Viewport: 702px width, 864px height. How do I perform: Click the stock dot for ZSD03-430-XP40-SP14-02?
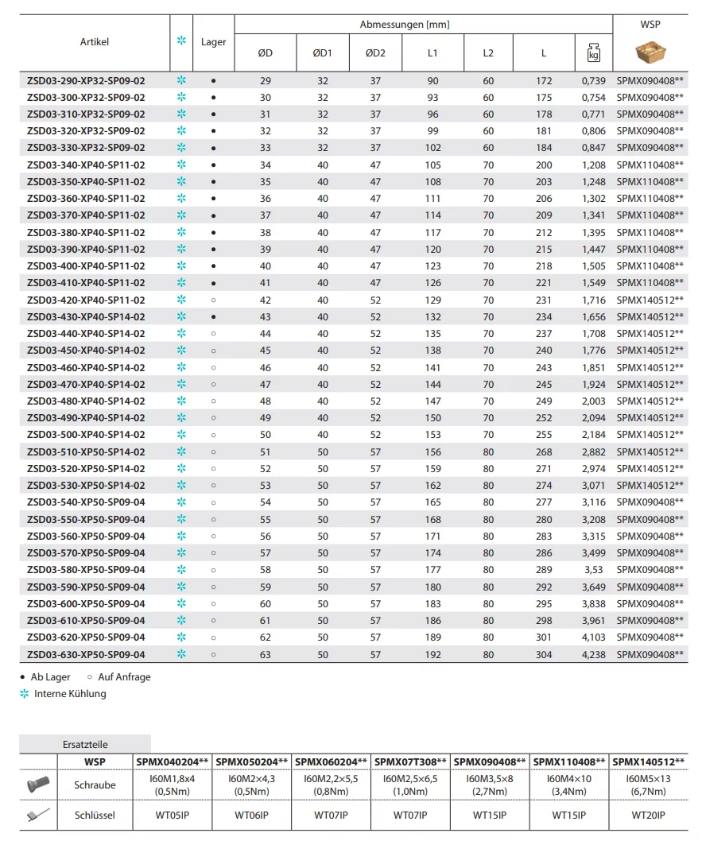point(213,316)
